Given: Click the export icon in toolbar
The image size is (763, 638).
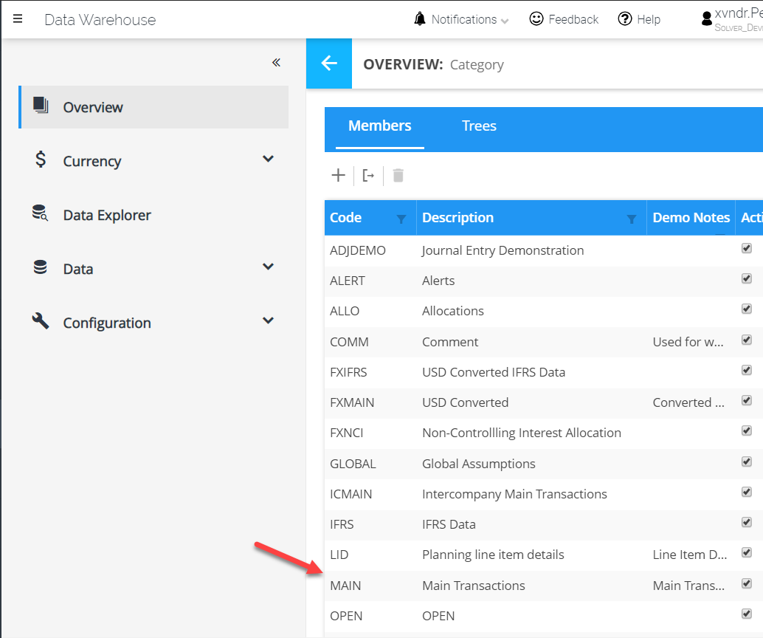Looking at the screenshot, I should [368, 175].
